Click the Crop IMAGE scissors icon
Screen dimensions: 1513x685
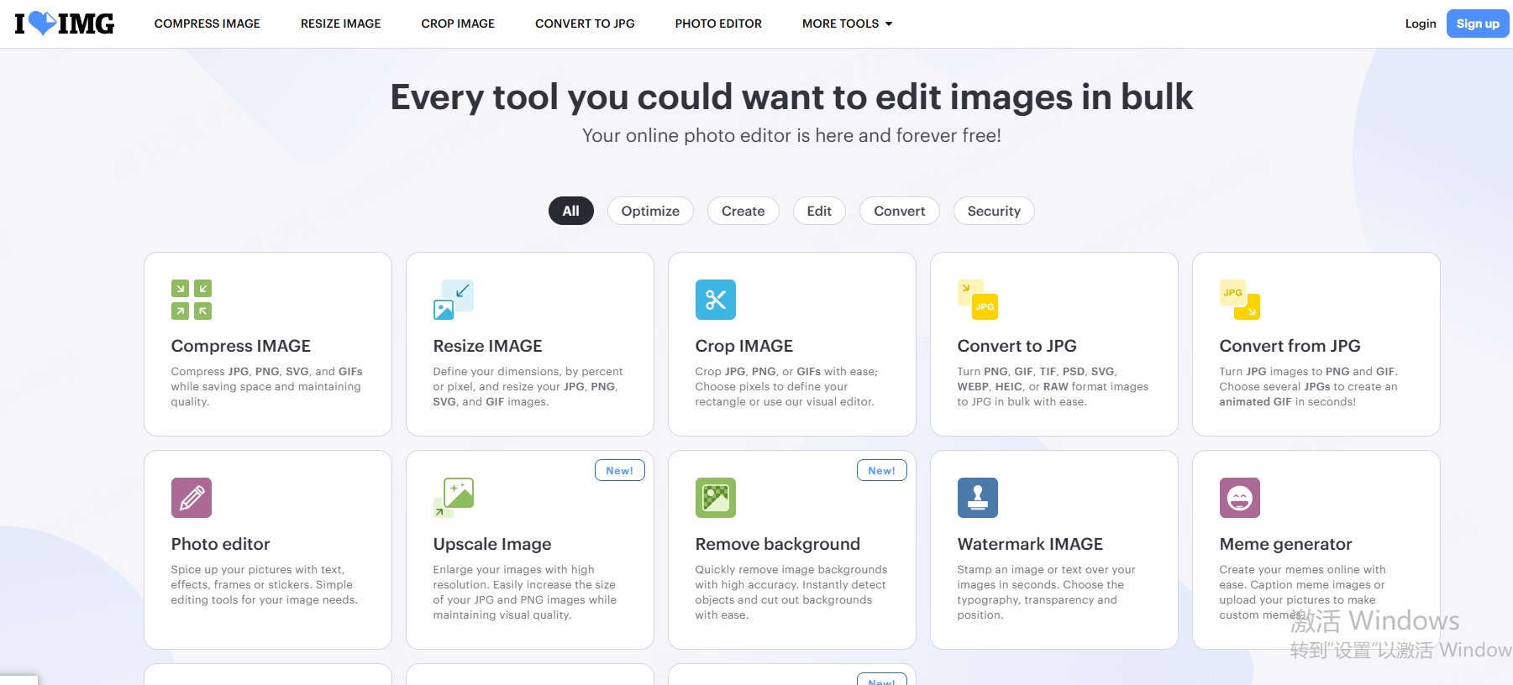pyautogui.click(x=716, y=300)
